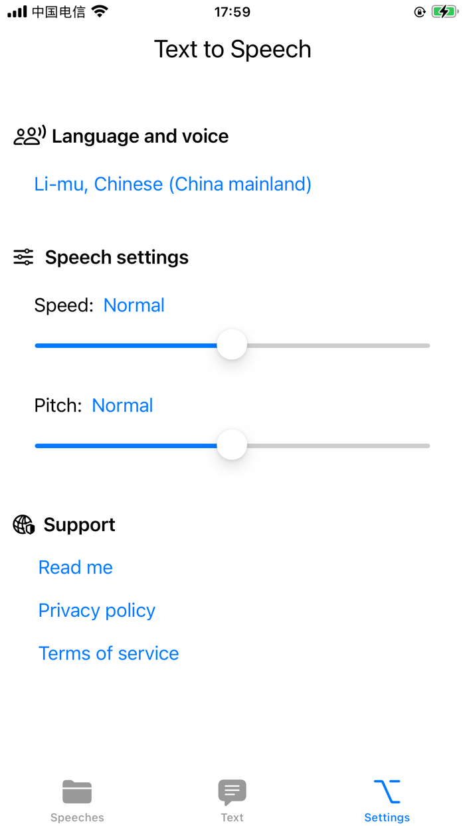Switch to the Text tab
The width and height of the screenshot is (465, 826).
click(x=232, y=799)
